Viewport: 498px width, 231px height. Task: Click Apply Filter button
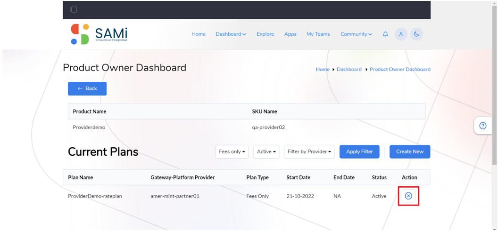point(359,152)
